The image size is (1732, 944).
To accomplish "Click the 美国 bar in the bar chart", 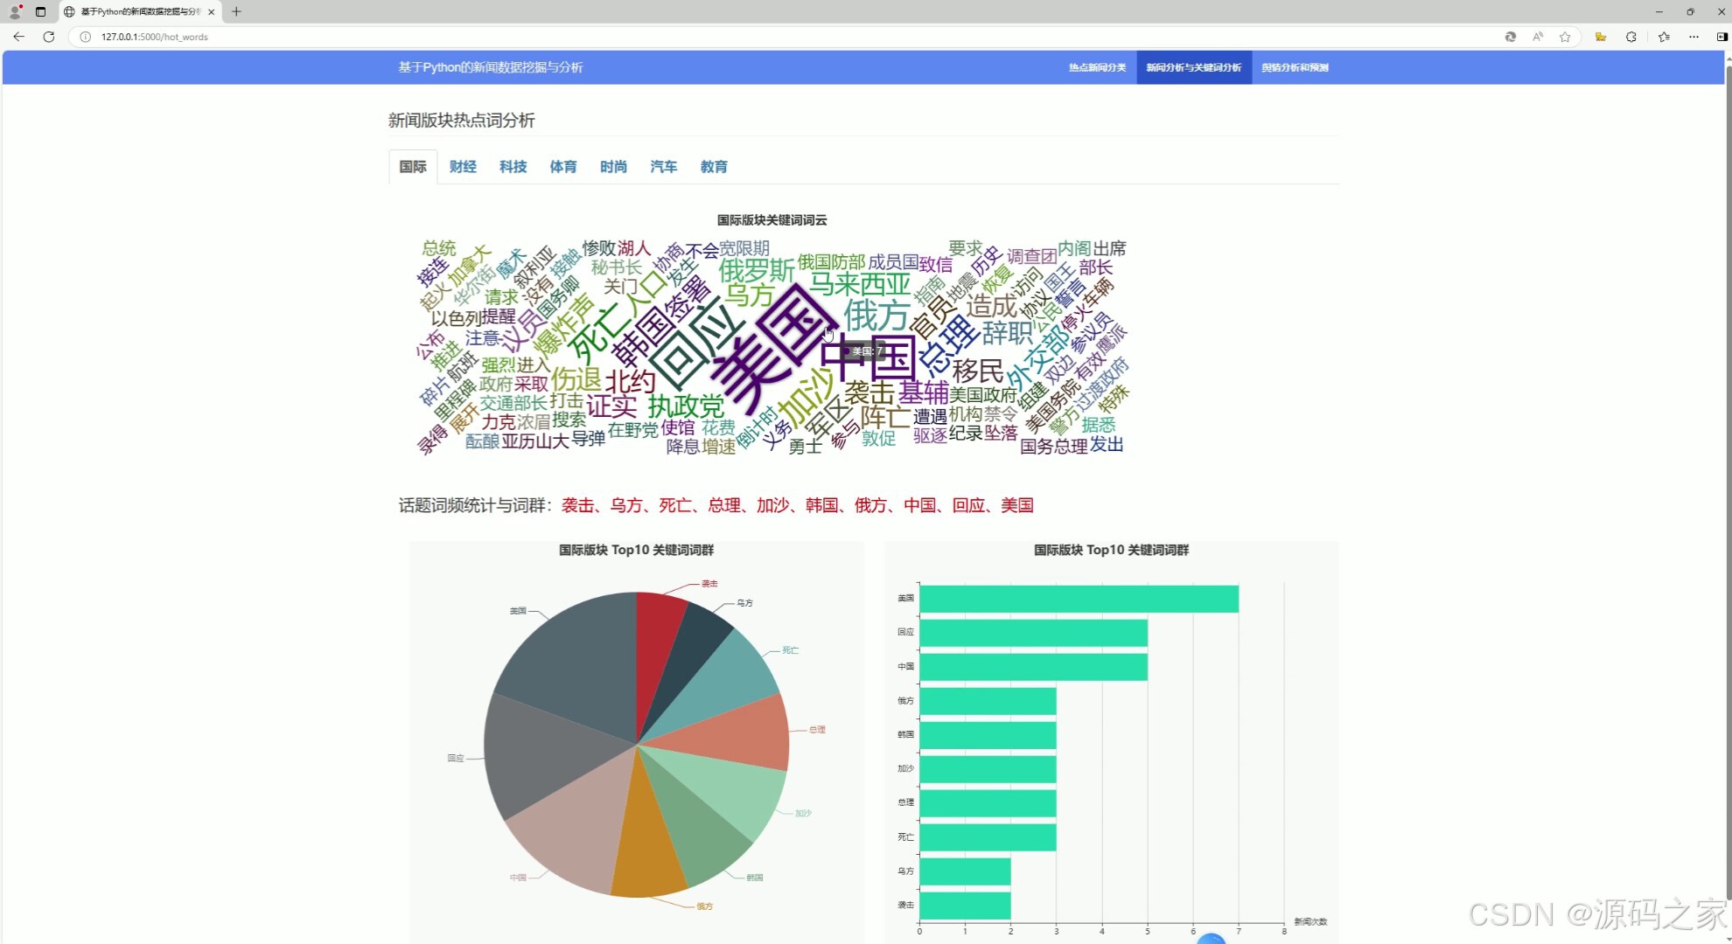I will click(x=1078, y=599).
